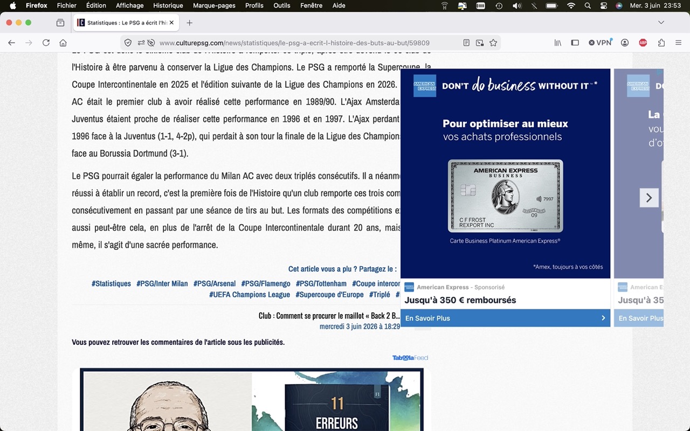Click the Taboola Feed logo
This screenshot has width=690, height=431.
(x=410, y=358)
